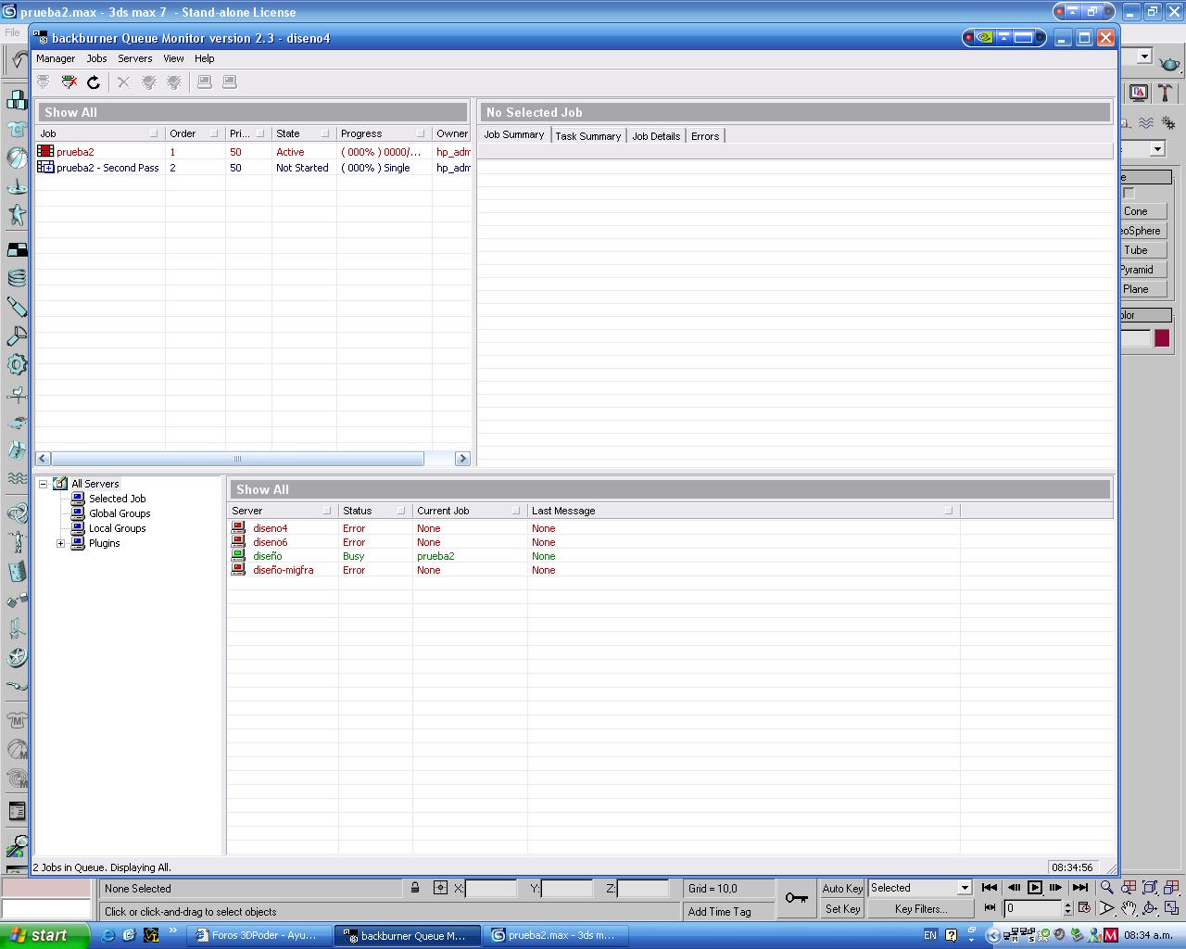Image resolution: width=1186 pixels, height=949 pixels.
Task: Click the crimson object color swatch
Action: [x=1162, y=338]
